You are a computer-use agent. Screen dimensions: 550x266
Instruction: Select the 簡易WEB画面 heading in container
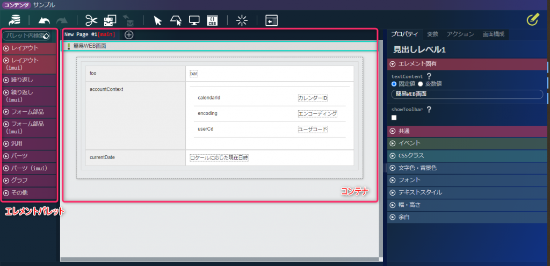pyautogui.click(x=220, y=46)
